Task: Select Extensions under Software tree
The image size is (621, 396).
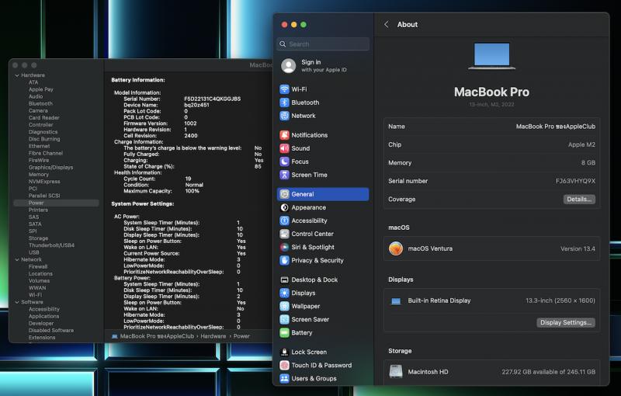Action: click(x=42, y=338)
